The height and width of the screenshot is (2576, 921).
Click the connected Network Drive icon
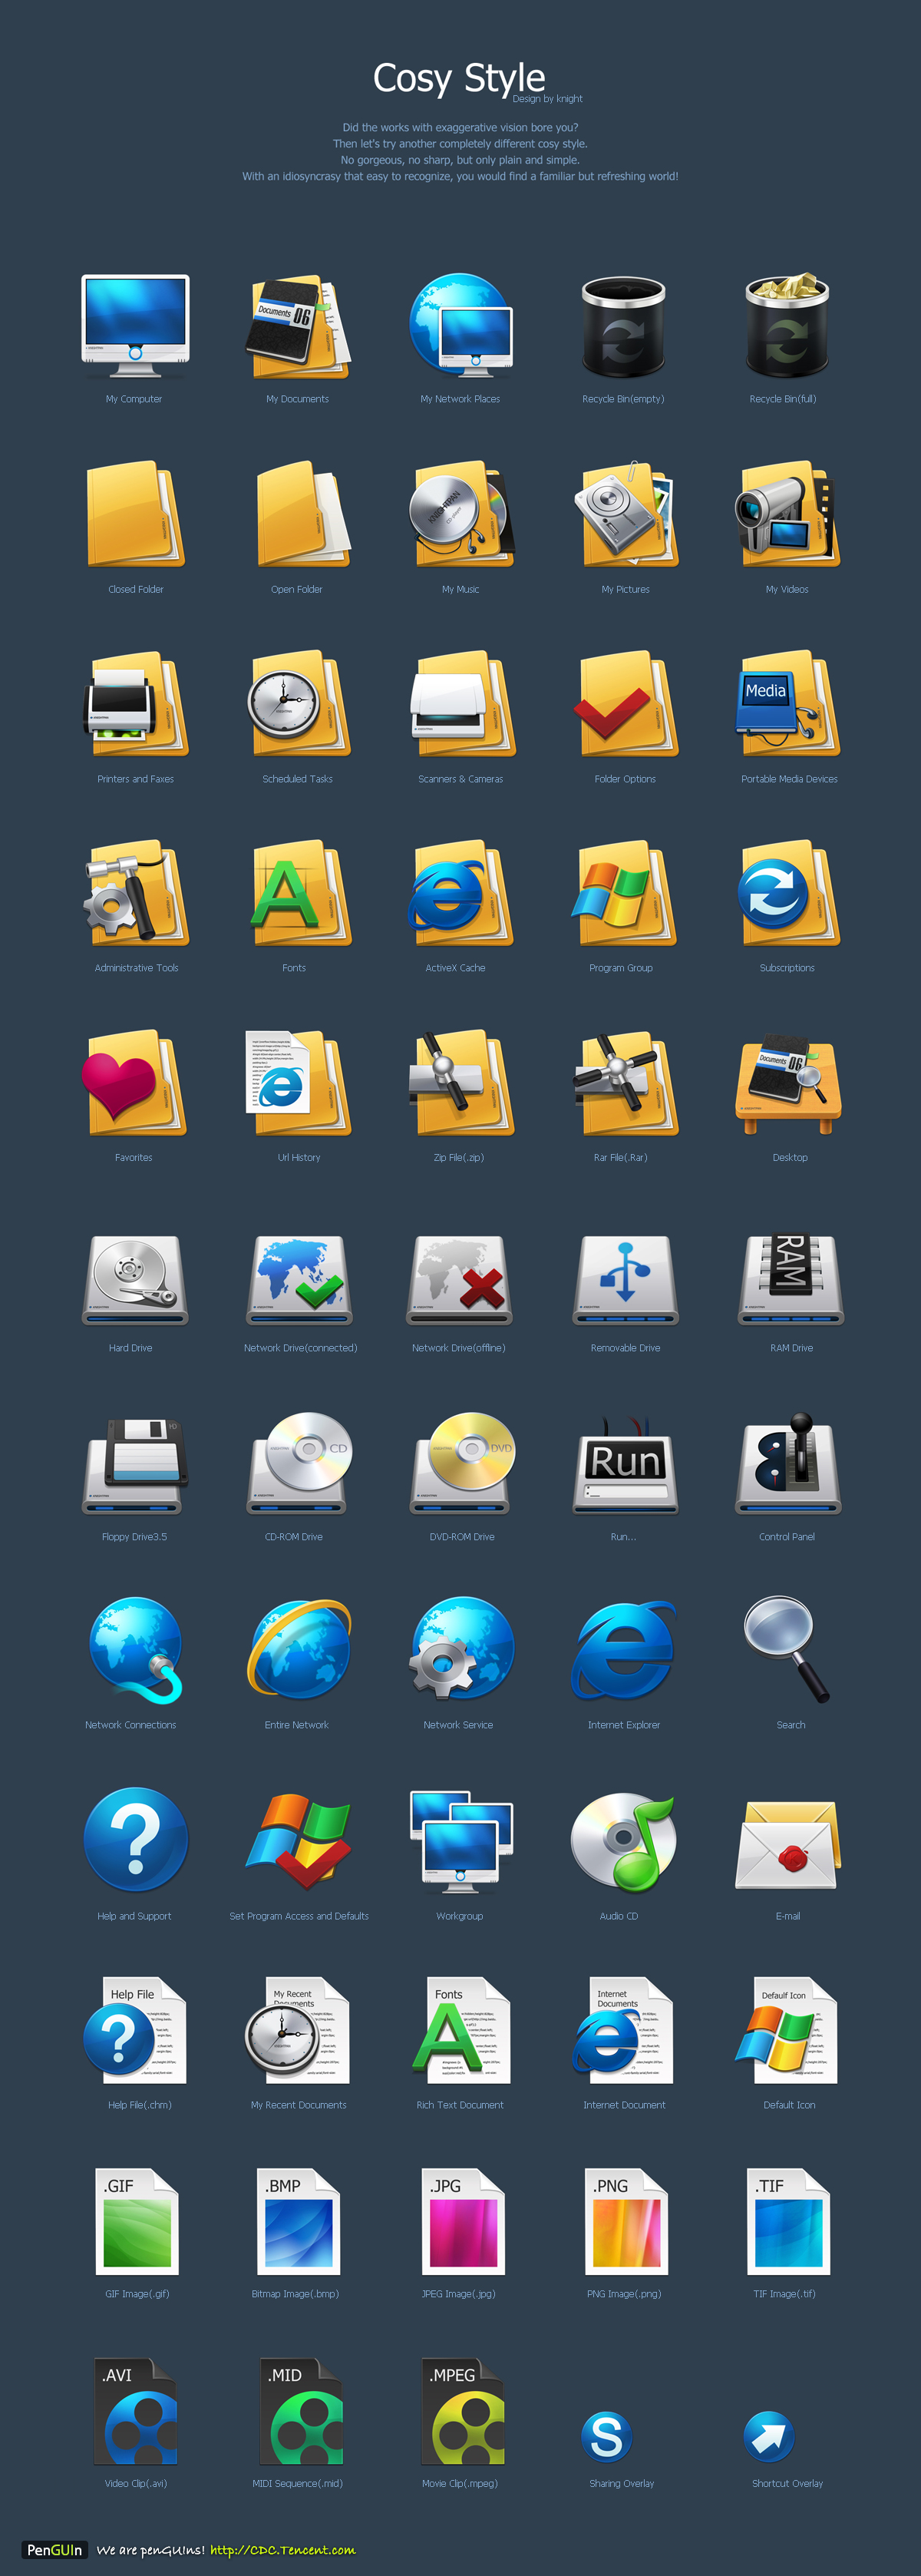(299, 1280)
